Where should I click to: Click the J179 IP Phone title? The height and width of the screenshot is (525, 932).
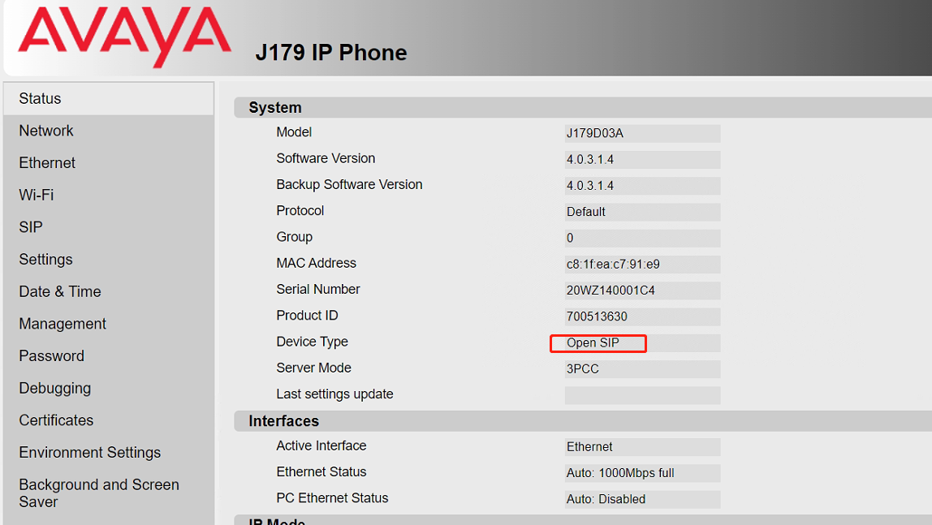[331, 52]
